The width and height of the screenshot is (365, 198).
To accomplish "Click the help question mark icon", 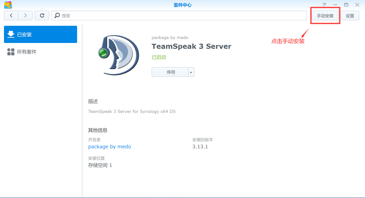I will point(324,5).
